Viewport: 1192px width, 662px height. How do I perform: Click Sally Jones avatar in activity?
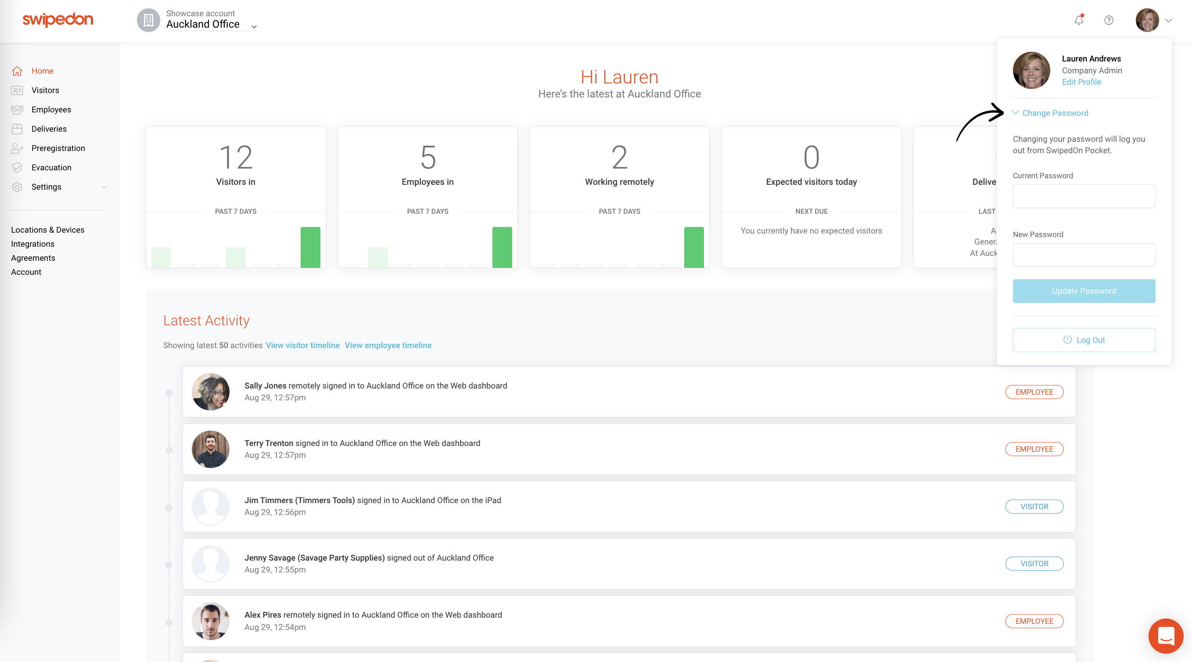[x=211, y=392]
